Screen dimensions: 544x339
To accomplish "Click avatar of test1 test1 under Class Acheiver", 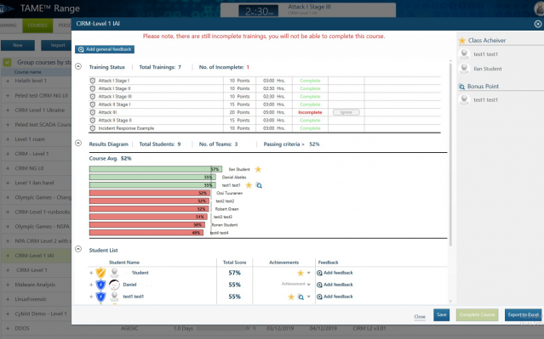I will 464,54.
